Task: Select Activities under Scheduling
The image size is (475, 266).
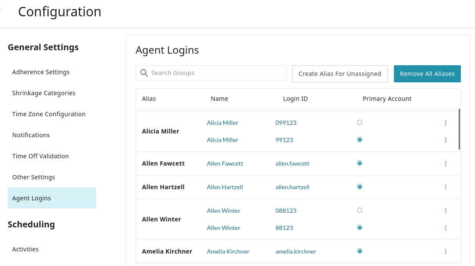Action: [x=25, y=249]
